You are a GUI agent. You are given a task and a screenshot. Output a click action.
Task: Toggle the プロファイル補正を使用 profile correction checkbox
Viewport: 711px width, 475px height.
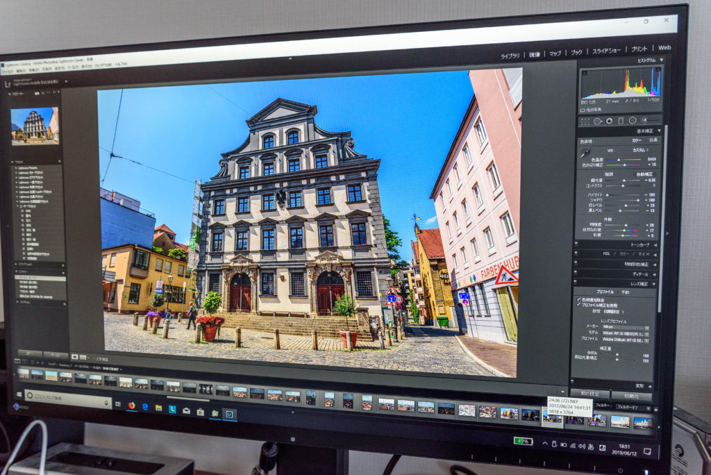point(583,306)
